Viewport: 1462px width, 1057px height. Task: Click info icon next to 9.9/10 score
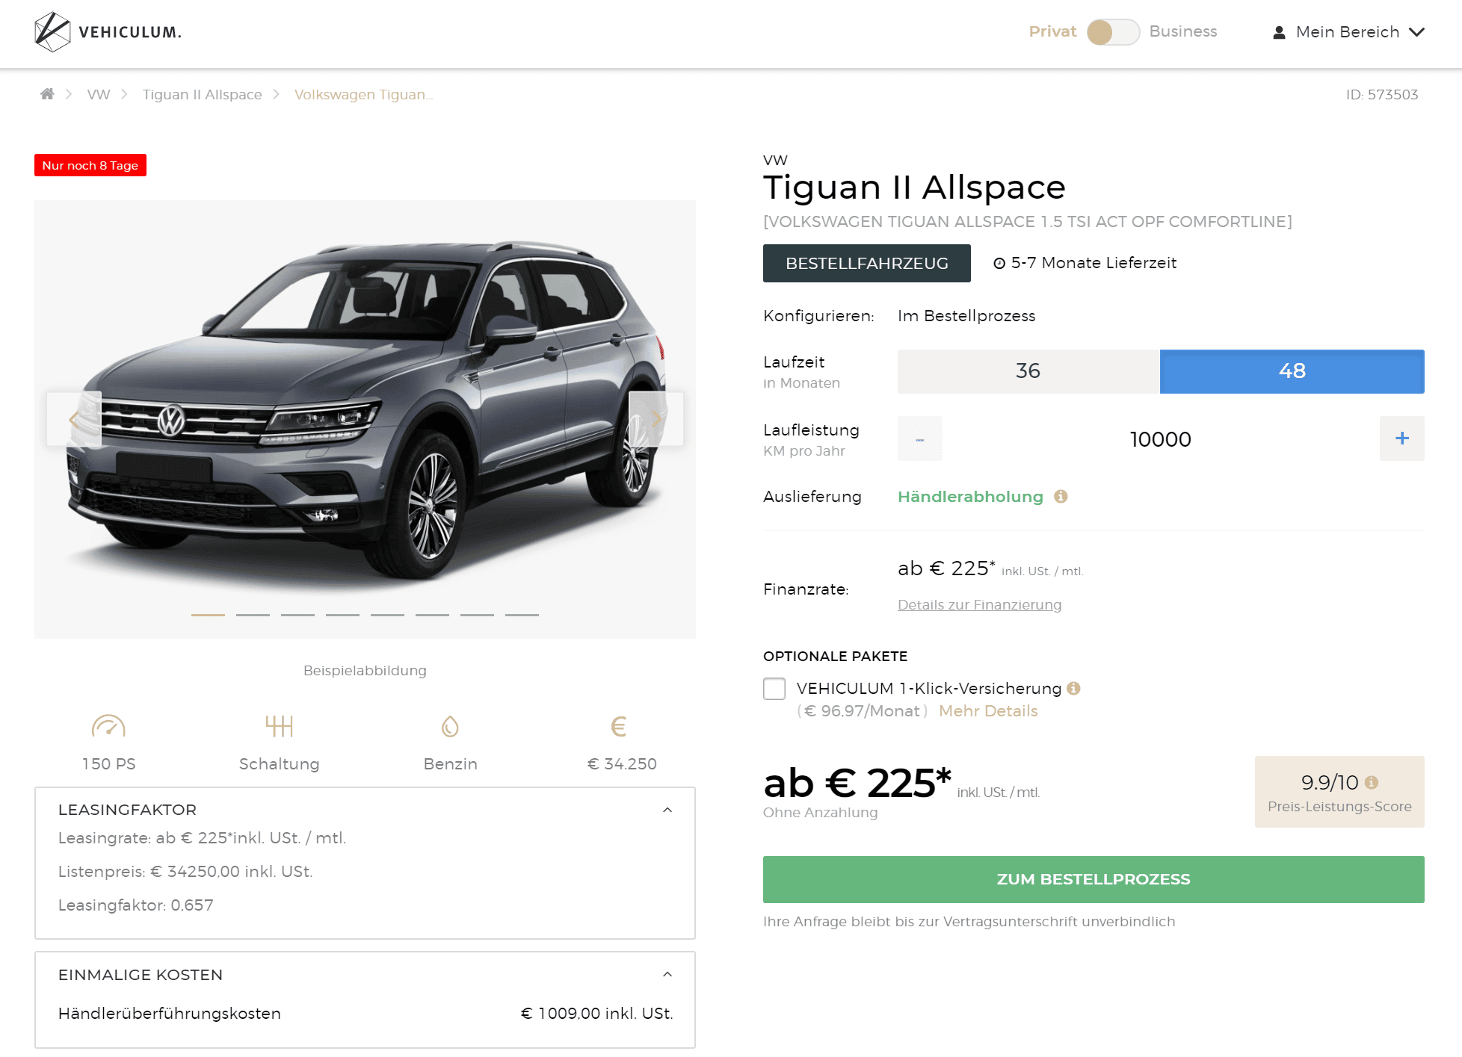[1372, 782]
